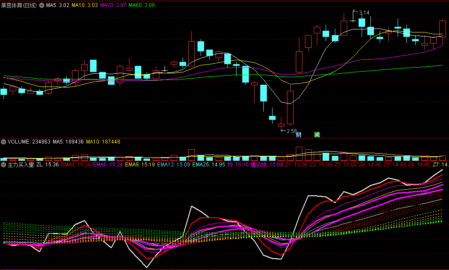Viewport: 449px width, 270px height.
Task: Click the ZL: 15.36 value
Action: pyautogui.click(x=47, y=165)
